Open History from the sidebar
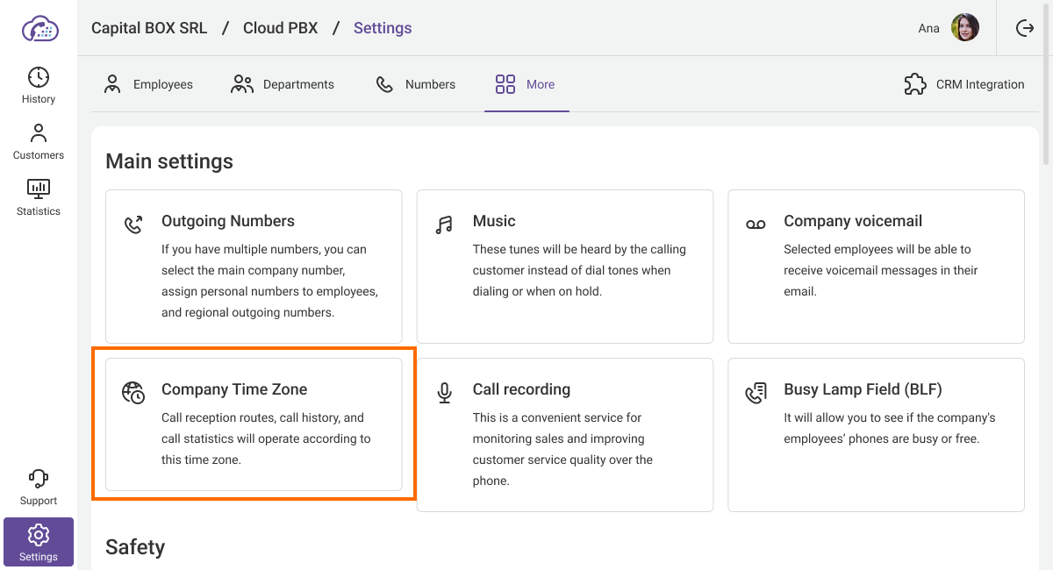The width and height of the screenshot is (1053, 570). 39,85
